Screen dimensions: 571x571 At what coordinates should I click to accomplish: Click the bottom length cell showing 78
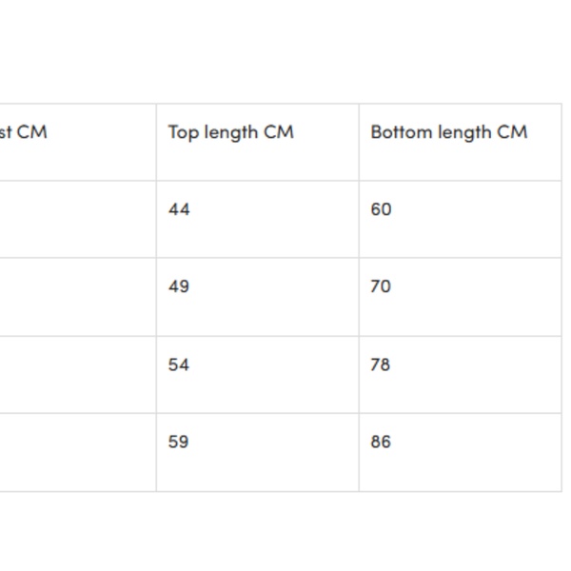(381, 364)
